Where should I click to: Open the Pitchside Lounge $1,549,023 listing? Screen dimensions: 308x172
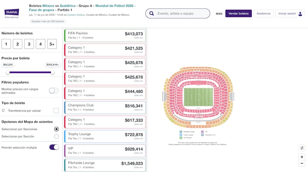point(105,165)
